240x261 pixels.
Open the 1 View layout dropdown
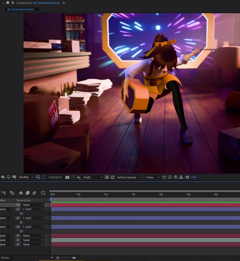coord(152,177)
